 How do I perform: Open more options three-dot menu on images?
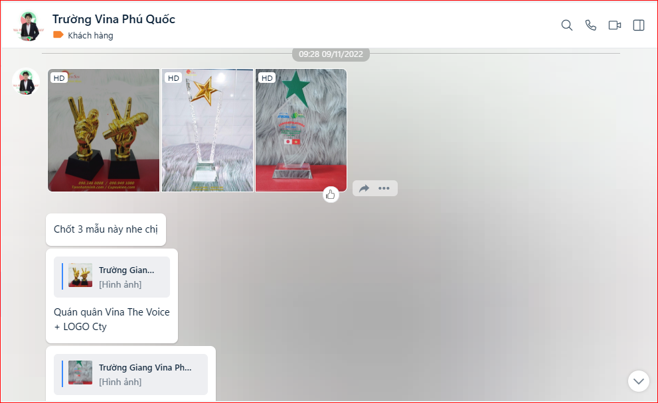tap(384, 188)
